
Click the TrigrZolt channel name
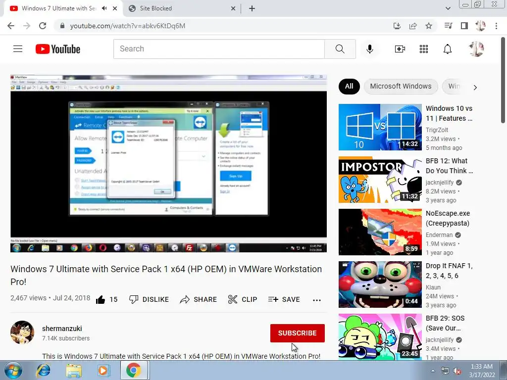437,130
